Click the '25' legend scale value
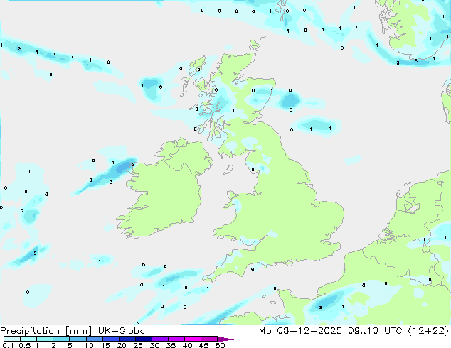451x348 pixels. pyautogui.click(x=138, y=345)
